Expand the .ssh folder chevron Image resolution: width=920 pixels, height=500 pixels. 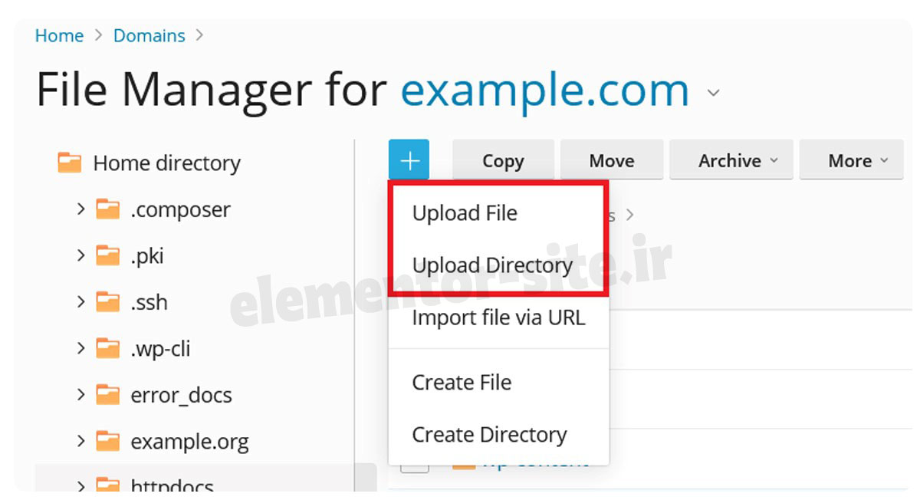pyautogui.click(x=80, y=302)
